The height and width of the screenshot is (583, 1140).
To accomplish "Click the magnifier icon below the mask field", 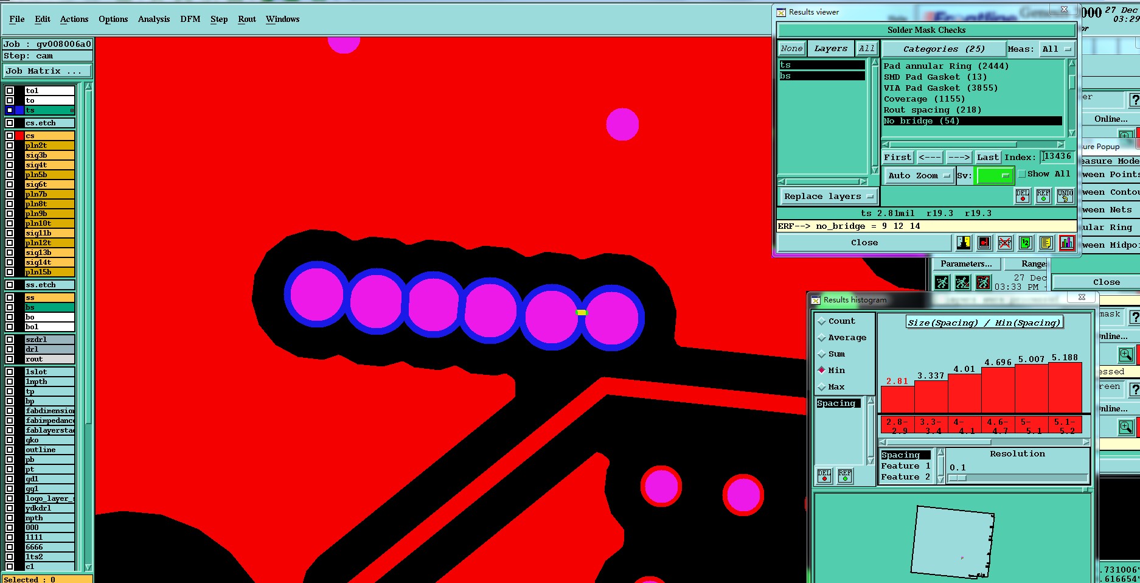I will (x=1125, y=354).
